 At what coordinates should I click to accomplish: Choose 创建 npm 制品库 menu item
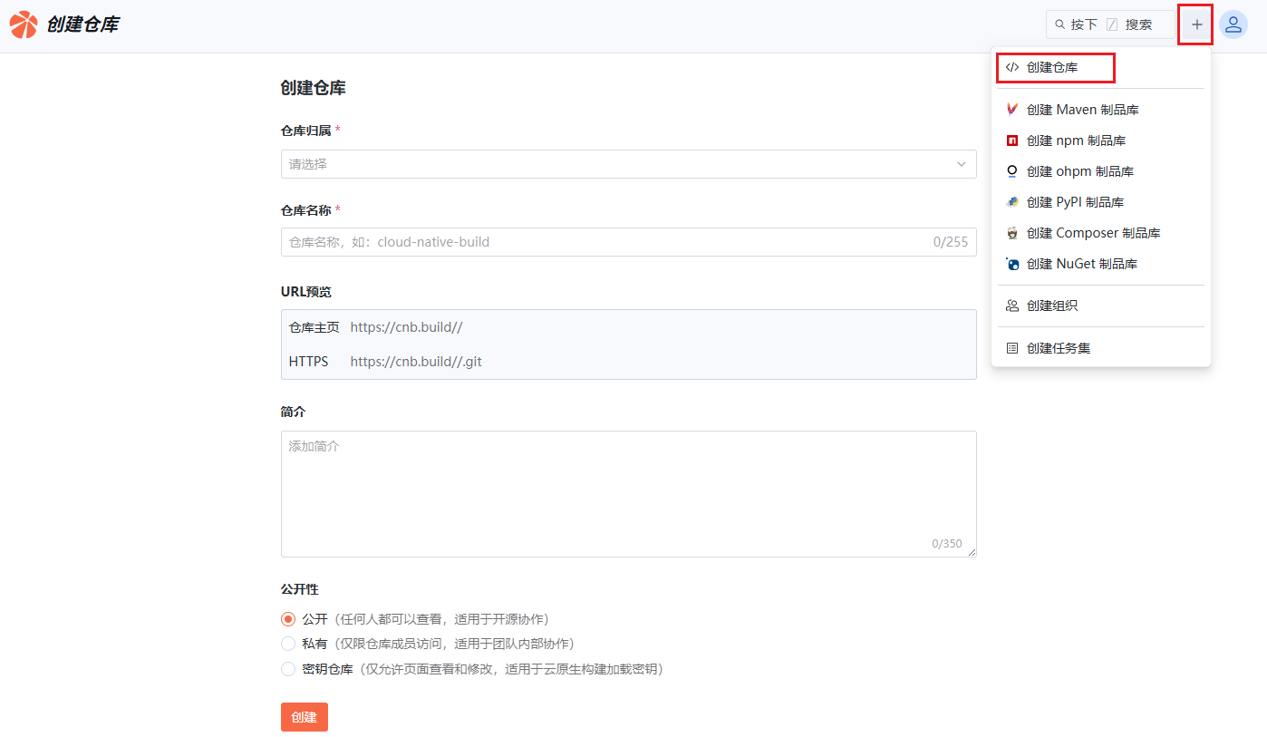point(1101,141)
